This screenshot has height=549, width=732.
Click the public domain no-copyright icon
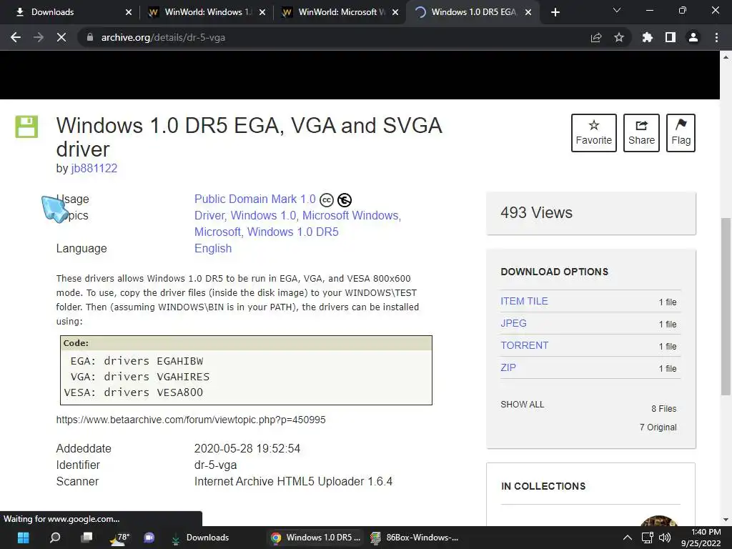(x=345, y=200)
